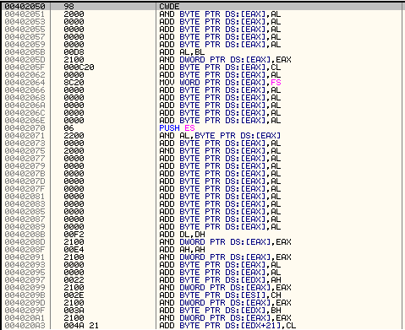Select address 0040209B
Screen dimensions: 405x330
(25, 295)
